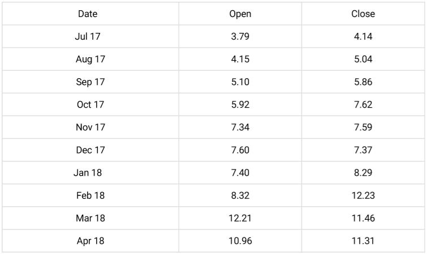Screen dimensions: 427x255
Task: Select the open value 12.21
Action: tap(240, 218)
